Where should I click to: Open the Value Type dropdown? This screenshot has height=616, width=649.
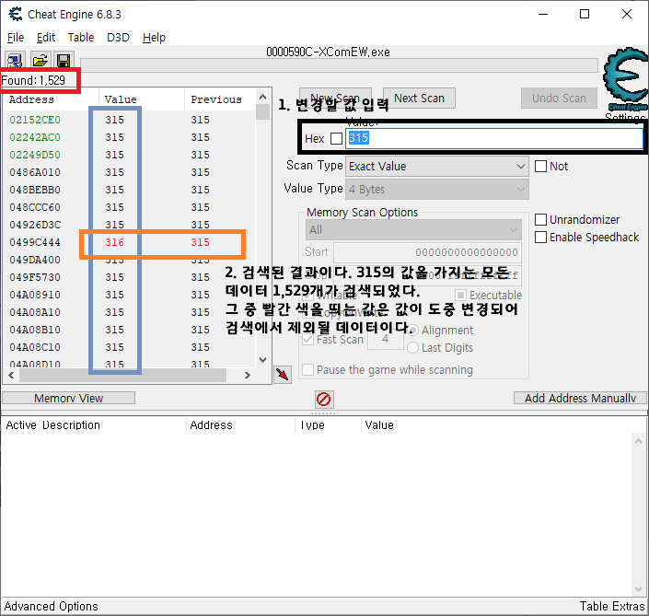tap(437, 189)
